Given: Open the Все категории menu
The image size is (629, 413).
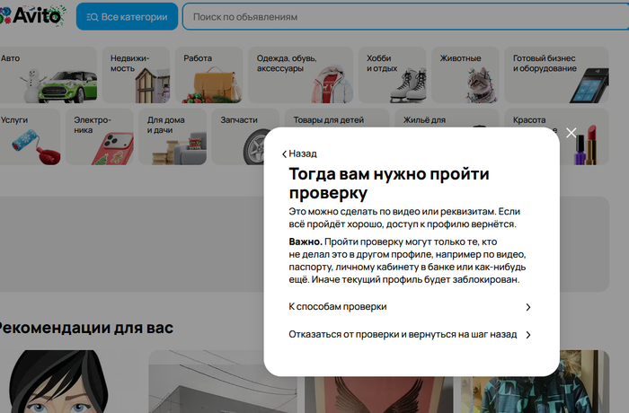Looking at the screenshot, I should tap(127, 17).
